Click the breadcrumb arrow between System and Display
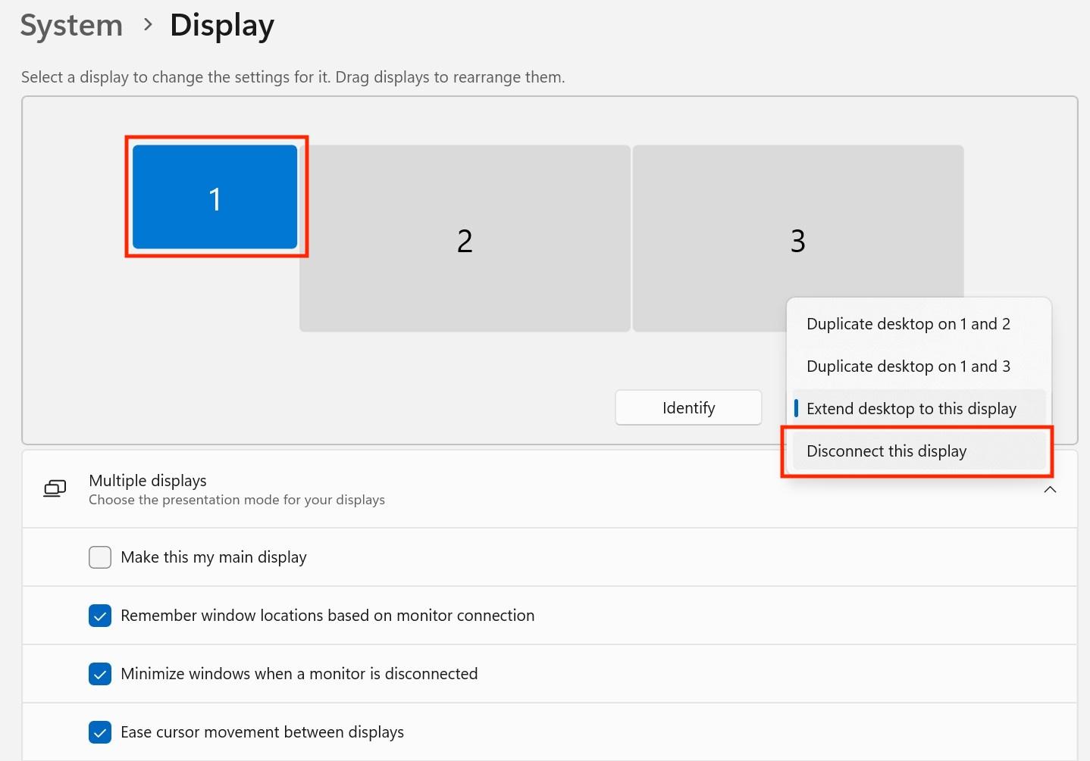Image resolution: width=1090 pixels, height=761 pixels. tap(148, 25)
